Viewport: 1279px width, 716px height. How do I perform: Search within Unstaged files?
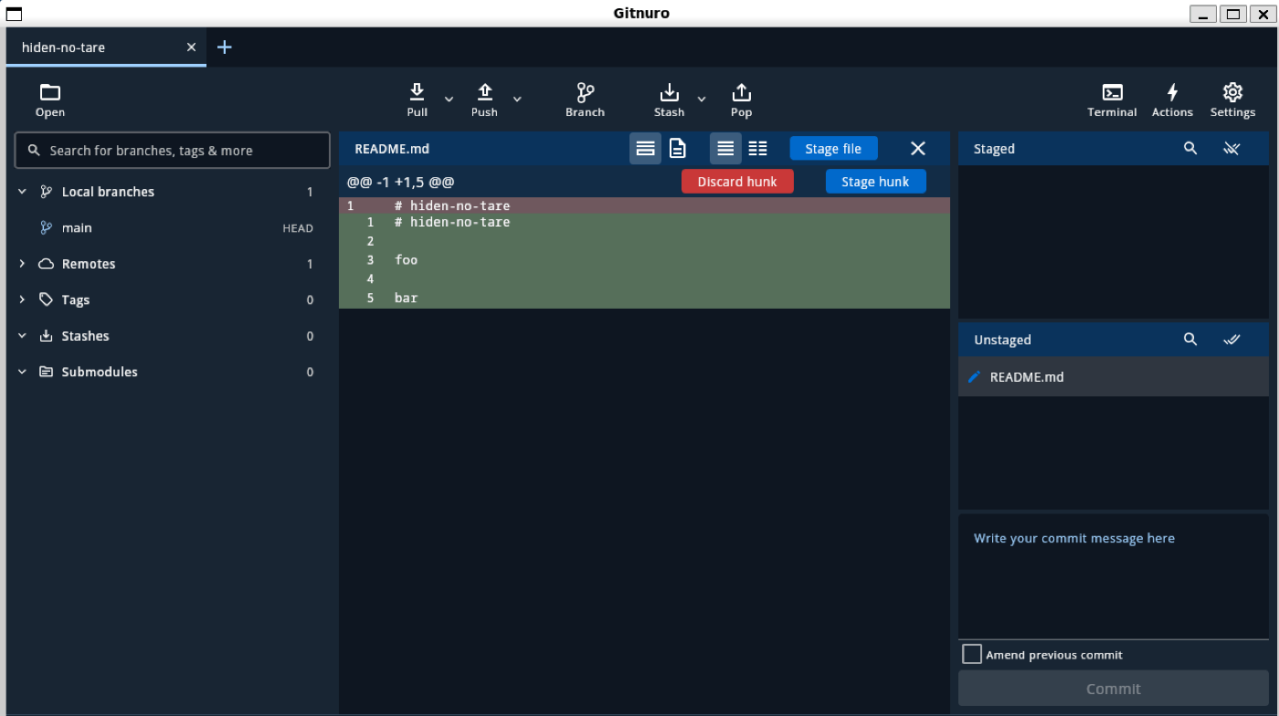tap(1190, 339)
